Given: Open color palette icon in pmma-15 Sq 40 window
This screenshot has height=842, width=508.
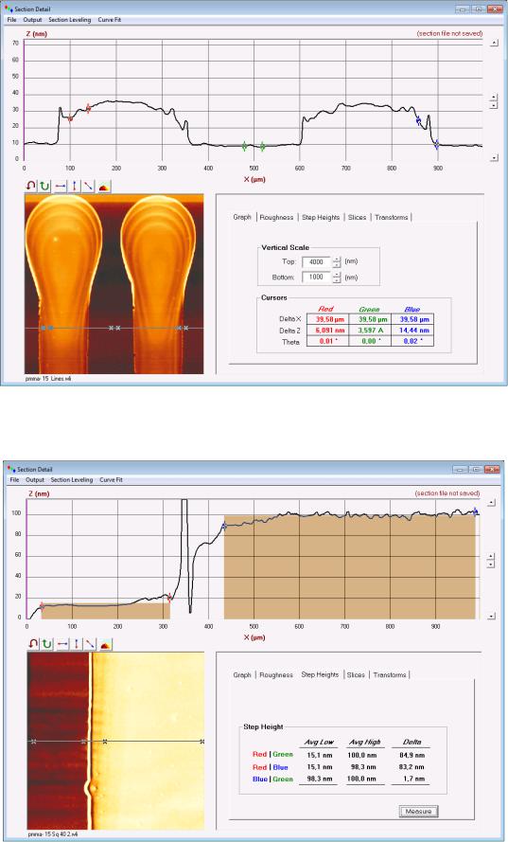Looking at the screenshot, I should tap(106, 644).
